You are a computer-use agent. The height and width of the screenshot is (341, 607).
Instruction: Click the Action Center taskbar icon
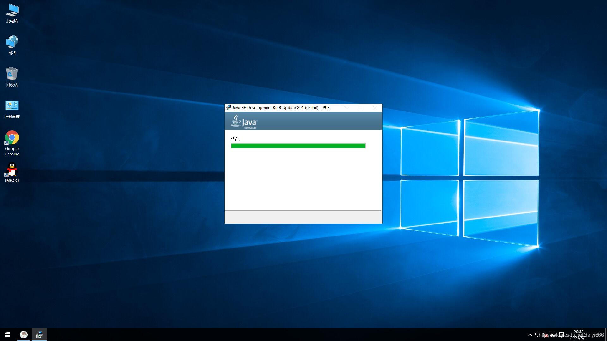(597, 334)
